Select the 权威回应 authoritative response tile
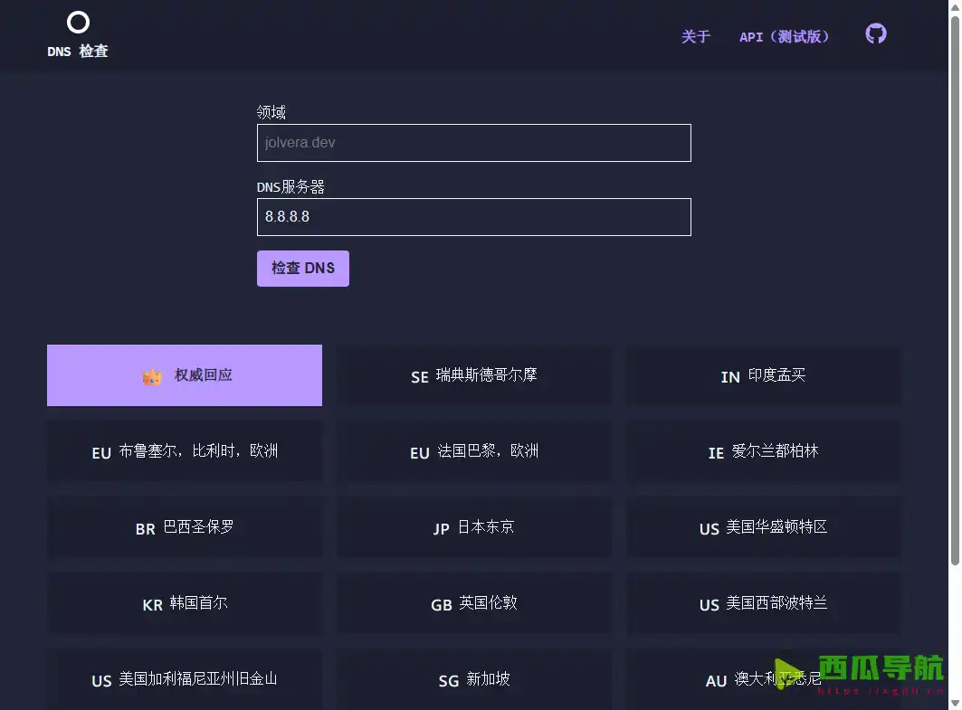The height and width of the screenshot is (710, 962). point(185,374)
